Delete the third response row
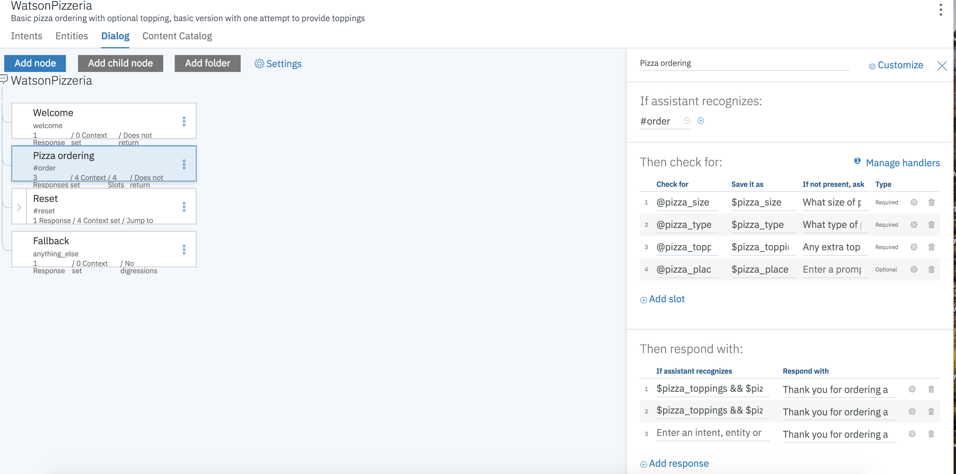Viewport: 956px width, 474px height. pos(931,434)
